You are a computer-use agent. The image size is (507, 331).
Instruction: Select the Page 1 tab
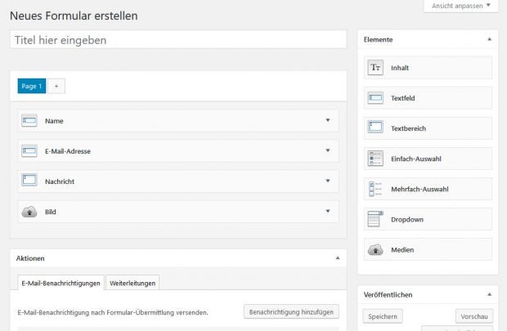32,86
